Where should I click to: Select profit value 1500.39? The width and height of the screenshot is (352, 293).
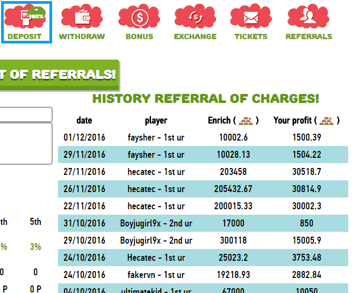pyautogui.click(x=307, y=137)
